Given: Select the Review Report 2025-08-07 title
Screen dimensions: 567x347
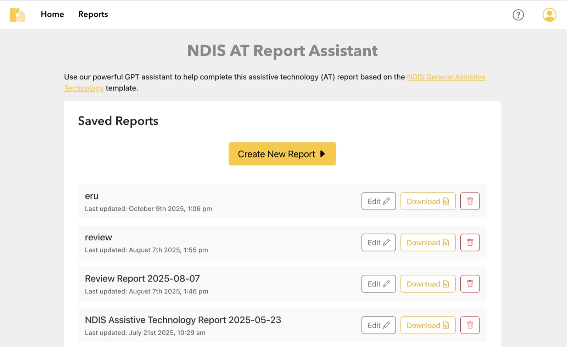Looking at the screenshot, I should coord(142,279).
